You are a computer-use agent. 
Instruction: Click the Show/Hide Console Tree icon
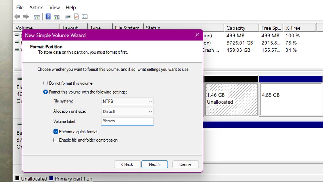(37, 17)
